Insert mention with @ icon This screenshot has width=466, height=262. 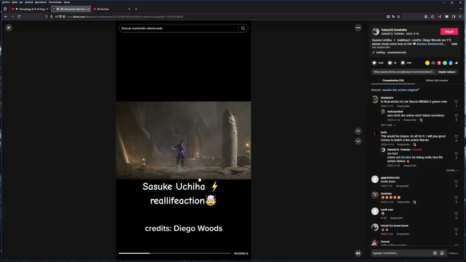435,253
